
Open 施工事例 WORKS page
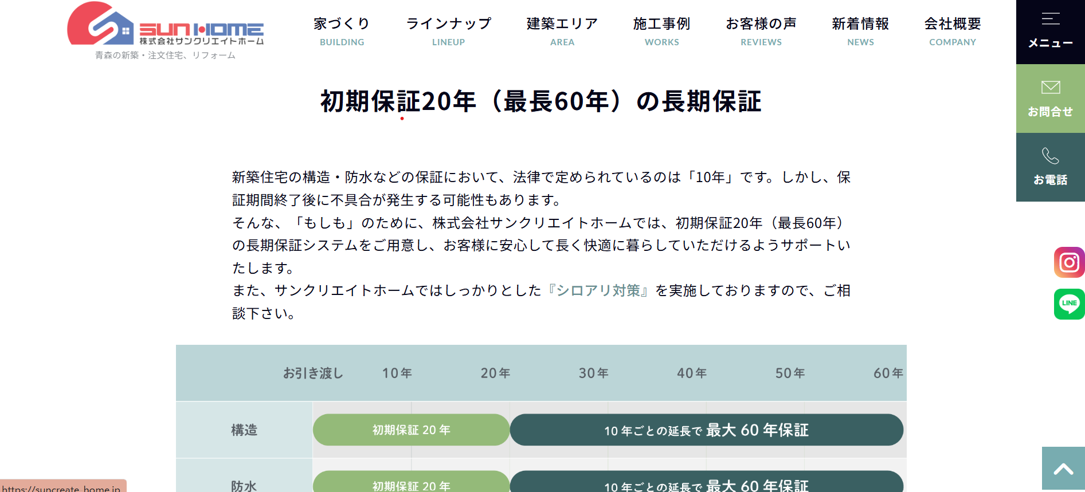pyautogui.click(x=661, y=31)
